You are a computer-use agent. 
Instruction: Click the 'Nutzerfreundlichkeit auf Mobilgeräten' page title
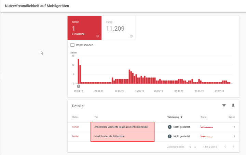(x=37, y=6)
